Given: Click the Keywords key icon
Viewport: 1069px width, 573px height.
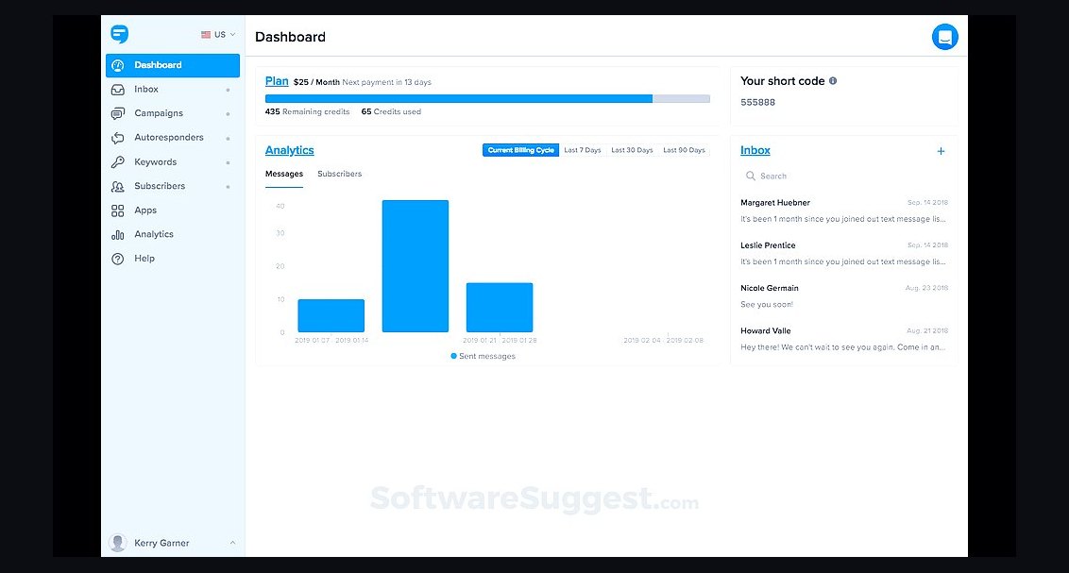Looking at the screenshot, I should click(118, 162).
